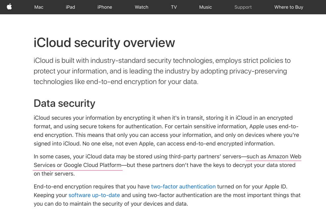Click the underlined Google Cloud Platform text
The width and height of the screenshot is (326, 211).
pos(92,165)
